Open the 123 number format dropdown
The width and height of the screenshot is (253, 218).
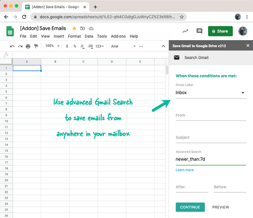coord(100,46)
